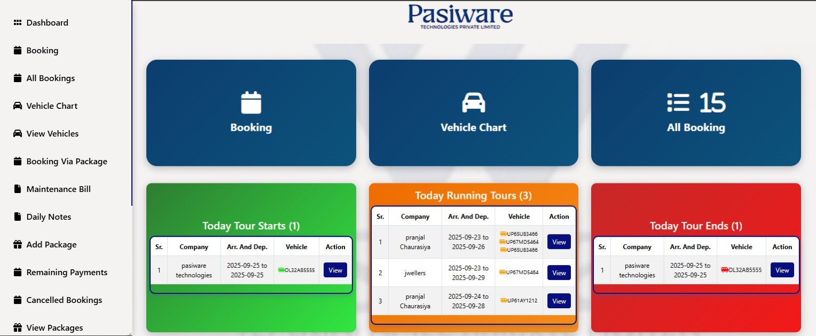Viewport: 816px width, 336px height.
Task: Click the red car icon in Today Tour Ends
Action: click(x=724, y=270)
